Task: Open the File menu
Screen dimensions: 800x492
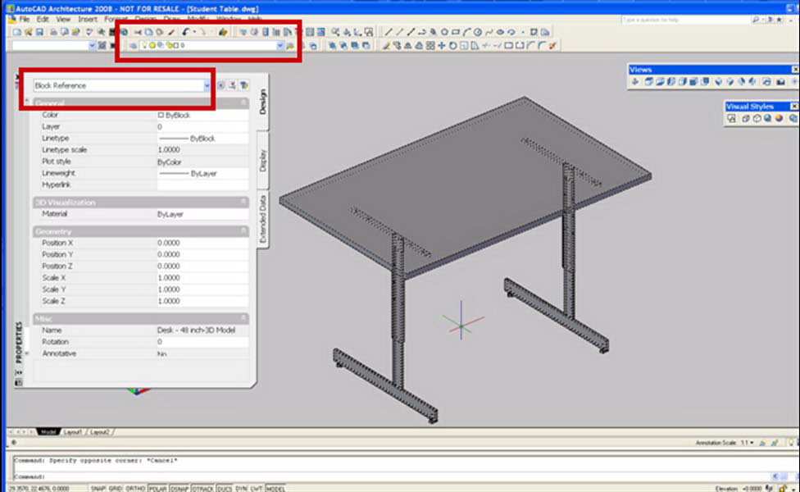Action: click(x=24, y=20)
